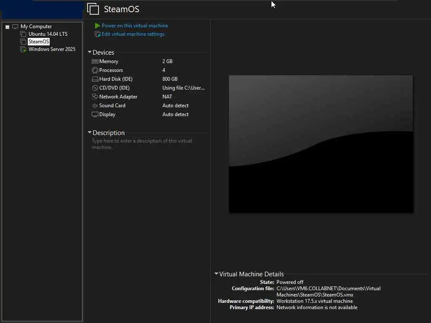Open the Memory device entry
The height and width of the screenshot is (323, 431).
pyautogui.click(x=109, y=61)
